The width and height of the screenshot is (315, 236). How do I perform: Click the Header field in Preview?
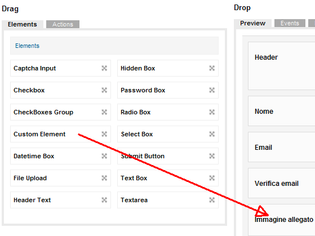click(282, 66)
